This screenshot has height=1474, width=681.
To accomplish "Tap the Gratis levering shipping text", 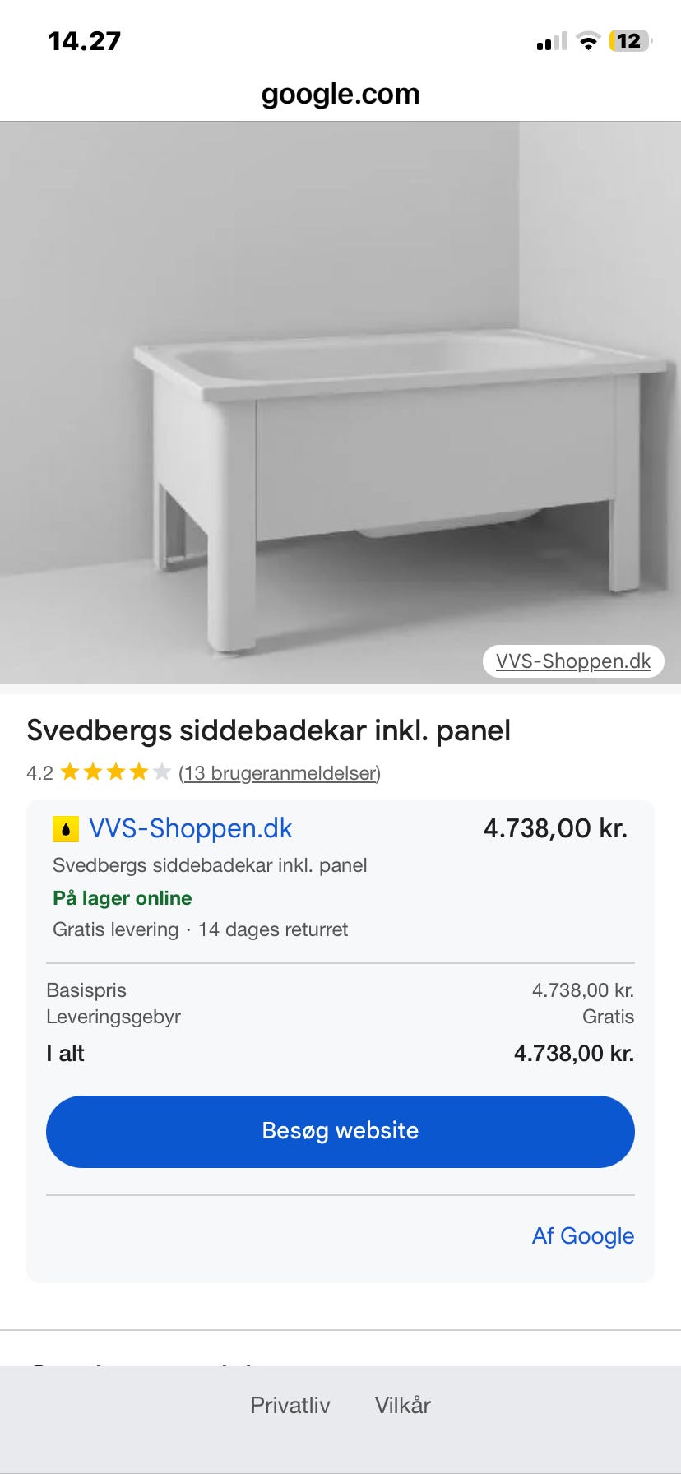I will pyautogui.click(x=115, y=929).
